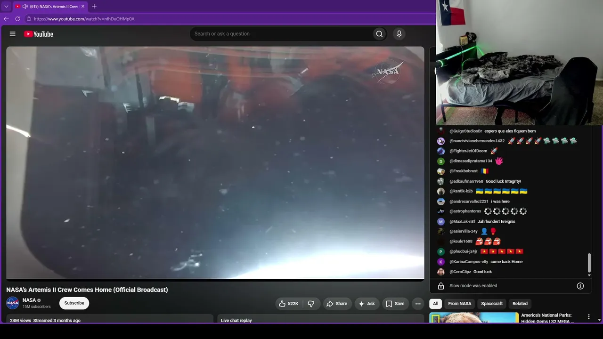Share the Artemis II video

point(337,304)
